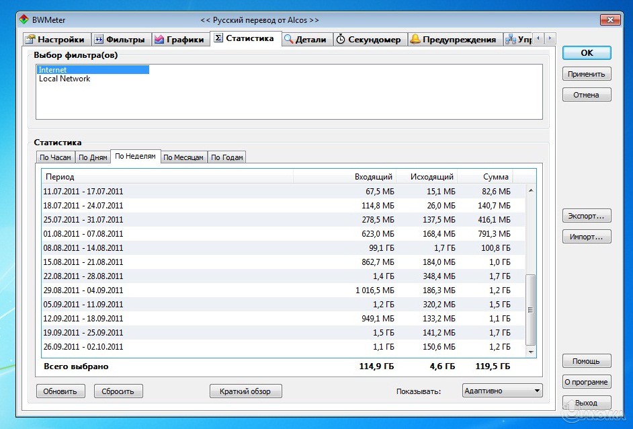Viewport: 633px width, 429px height.
Task: Open the Настройки settings tab
Action: [54, 40]
